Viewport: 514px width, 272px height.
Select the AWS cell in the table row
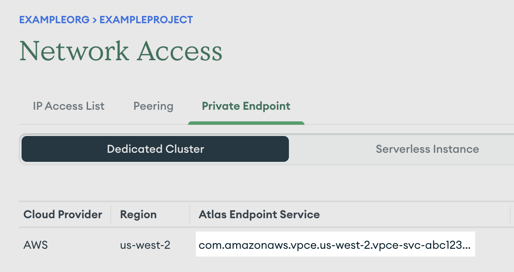(x=35, y=244)
